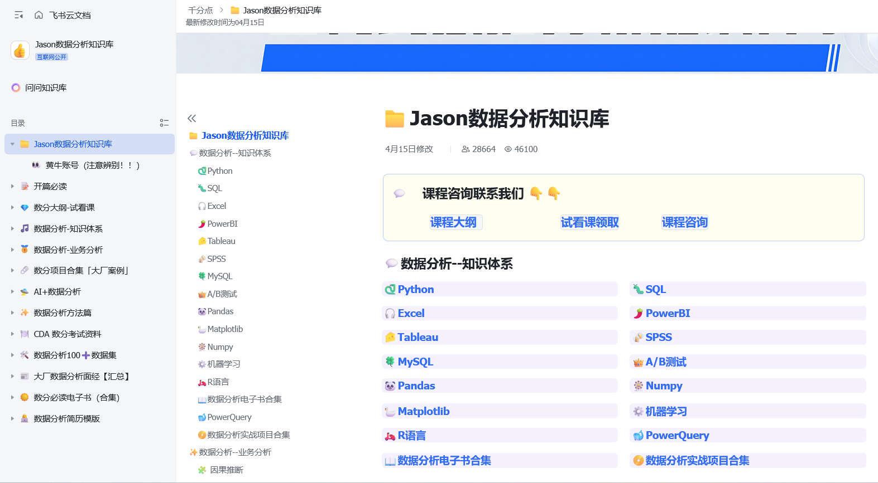
Task: Jump to A/B测试 in the outline
Action: click(222, 294)
